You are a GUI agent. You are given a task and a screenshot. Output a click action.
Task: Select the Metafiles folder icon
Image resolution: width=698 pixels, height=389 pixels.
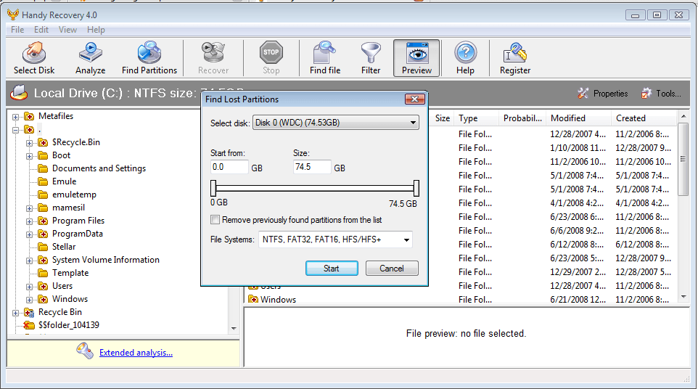29,117
